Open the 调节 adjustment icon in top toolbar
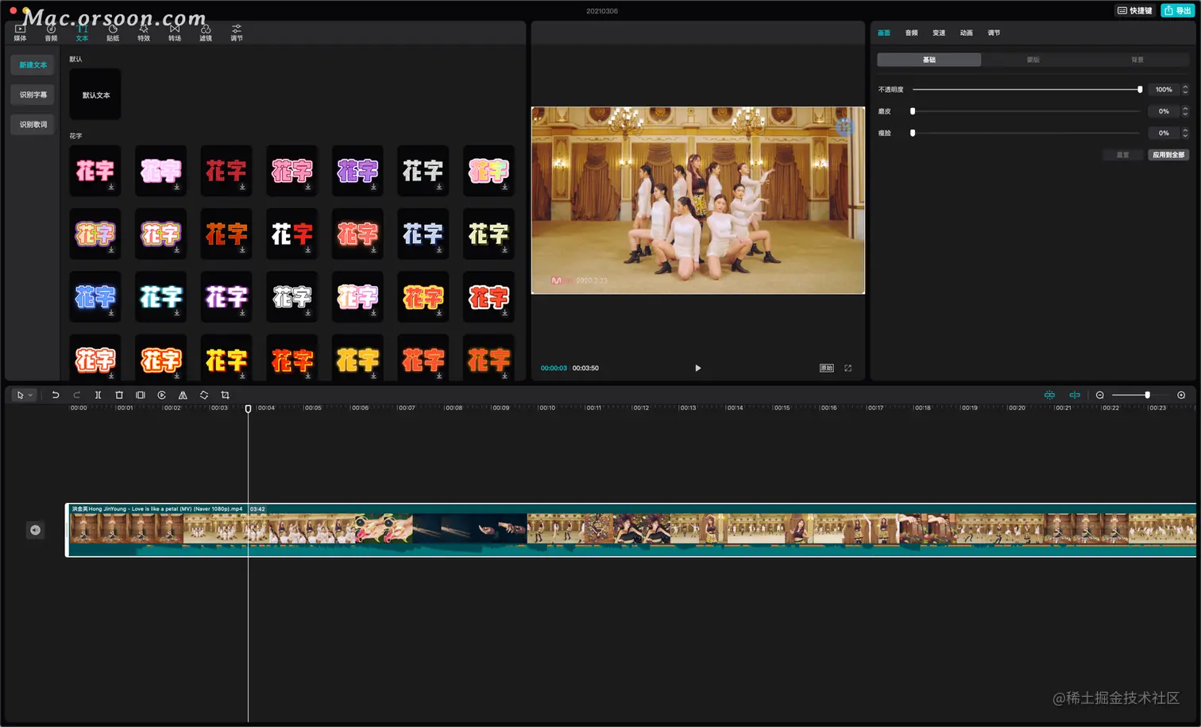This screenshot has height=727, width=1201. point(237,33)
